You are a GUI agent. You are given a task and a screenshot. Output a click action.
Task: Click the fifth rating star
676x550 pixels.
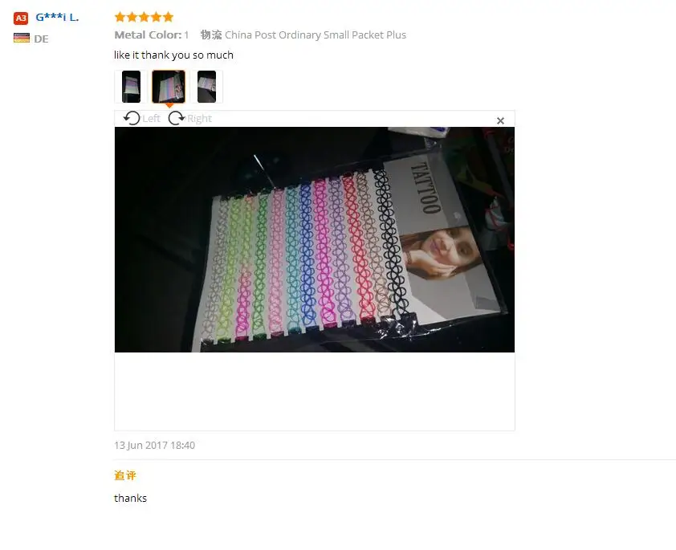pyautogui.click(x=168, y=17)
